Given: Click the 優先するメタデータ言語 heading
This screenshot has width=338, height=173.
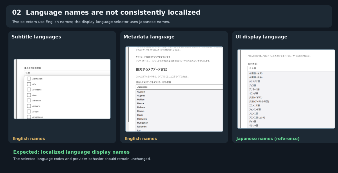Looking at the screenshot, I should (x=152, y=69).
